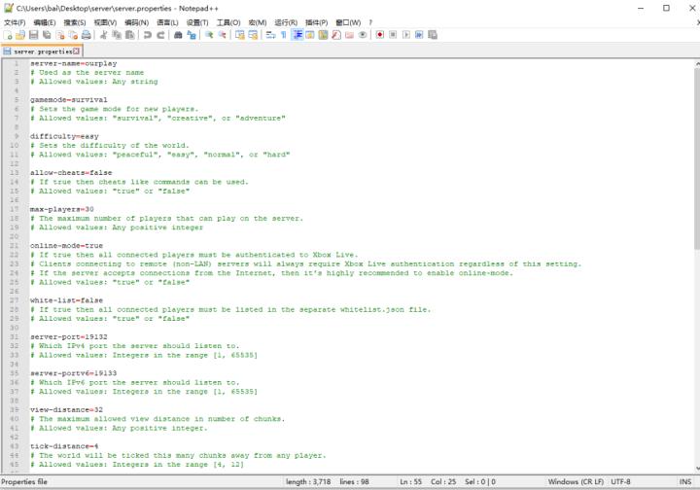Click Windows (CR LF) line ending indicator
This screenshot has height=490, width=700.
pyautogui.click(x=576, y=482)
